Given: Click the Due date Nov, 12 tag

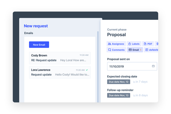Looking at the screenshot, I should 119,82.
